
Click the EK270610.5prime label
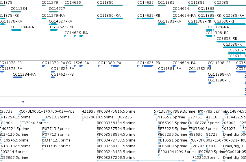pos(98,117)
